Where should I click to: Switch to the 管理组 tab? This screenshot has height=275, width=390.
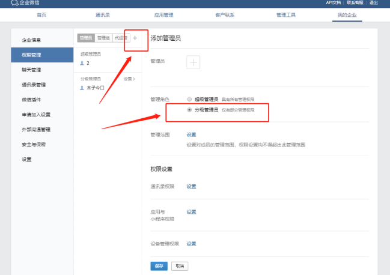click(103, 38)
